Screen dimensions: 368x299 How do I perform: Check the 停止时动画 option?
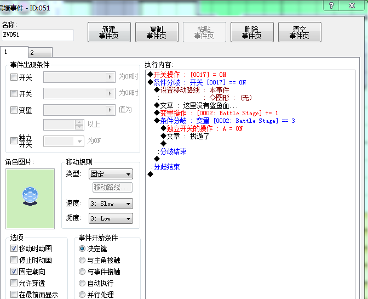[14, 259]
